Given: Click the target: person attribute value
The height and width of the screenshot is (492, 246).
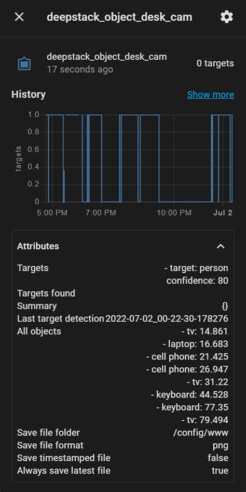Looking at the screenshot, I should [x=197, y=268].
